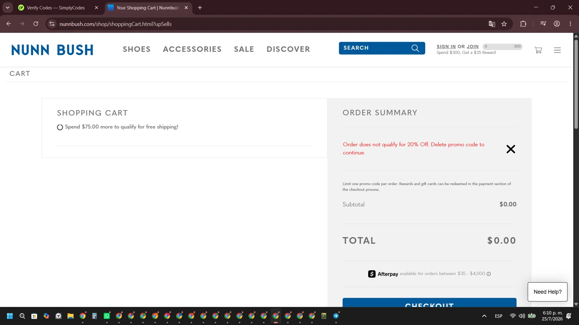Close the Your Shopping Cart tab
Image resolution: width=579 pixels, height=325 pixels.
coord(186,8)
